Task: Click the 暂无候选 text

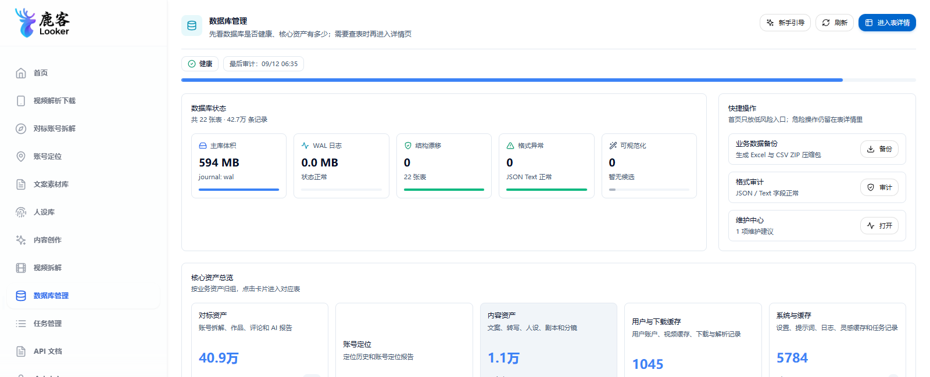Action: tap(621, 177)
